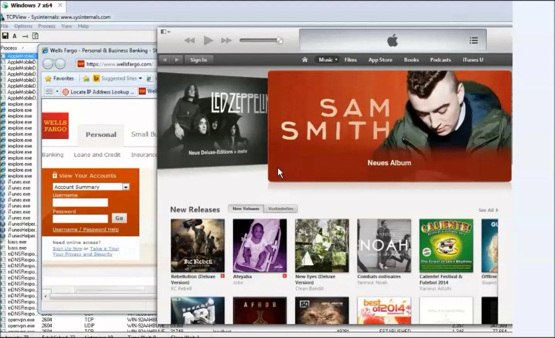Viewport: 555px width, 338px height.
Task: Click the iTunes Next track button
Action: [x=226, y=40]
